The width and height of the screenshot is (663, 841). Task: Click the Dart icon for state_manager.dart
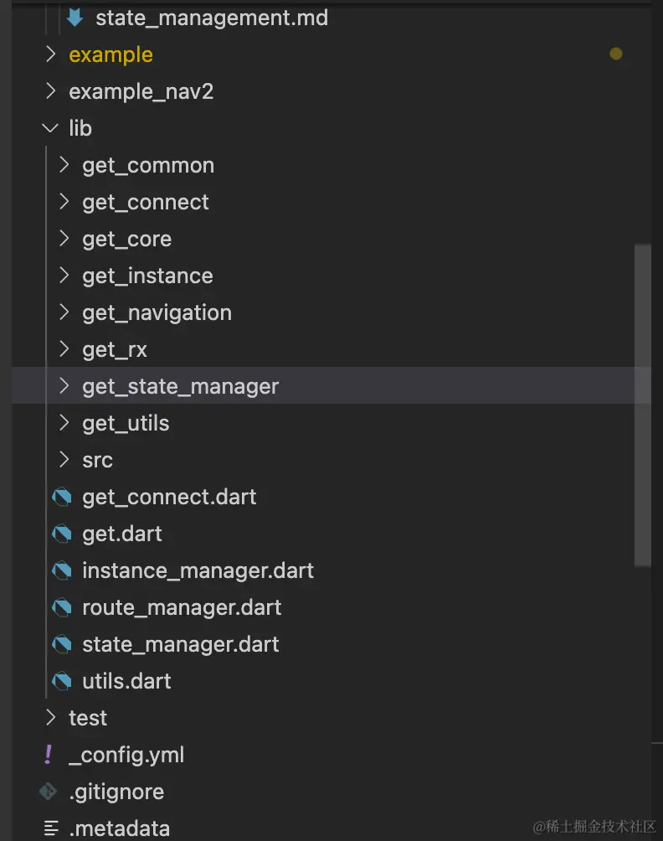coord(62,644)
